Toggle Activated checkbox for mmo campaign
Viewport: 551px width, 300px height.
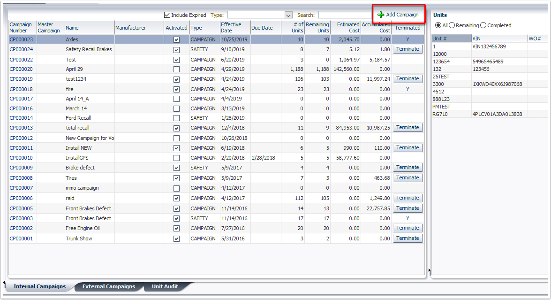click(176, 188)
